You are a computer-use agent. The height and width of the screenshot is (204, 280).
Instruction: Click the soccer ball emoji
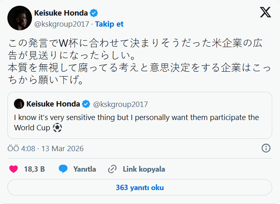(x=57, y=127)
